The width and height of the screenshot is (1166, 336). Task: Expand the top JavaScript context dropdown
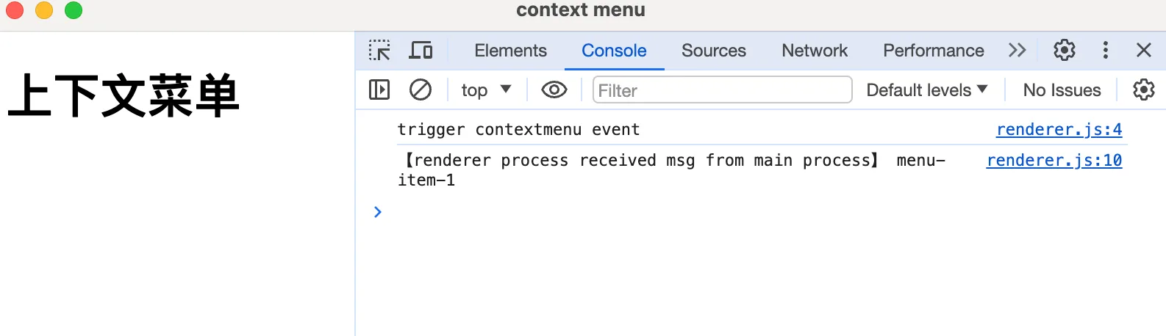485,90
